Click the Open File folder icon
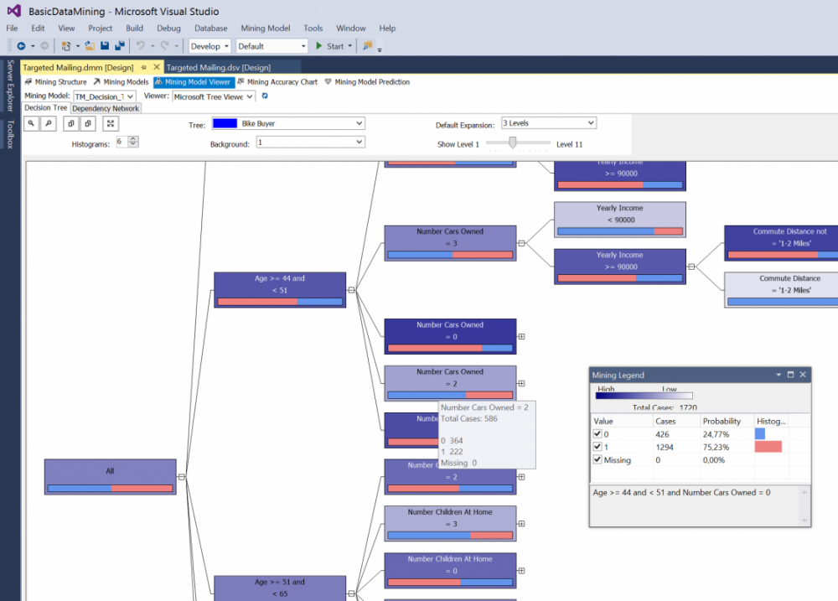The height and width of the screenshot is (601, 838). pyautogui.click(x=90, y=46)
